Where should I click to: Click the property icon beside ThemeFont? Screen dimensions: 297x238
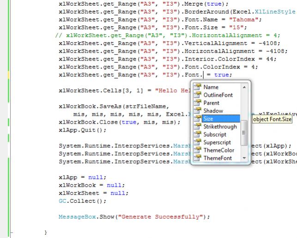(197, 158)
